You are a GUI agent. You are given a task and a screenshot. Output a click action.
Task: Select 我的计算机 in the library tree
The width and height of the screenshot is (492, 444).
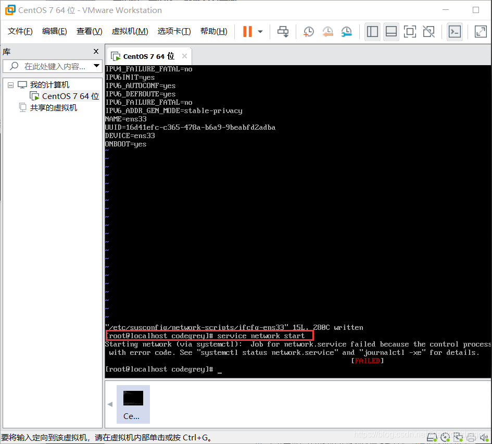pyautogui.click(x=49, y=85)
